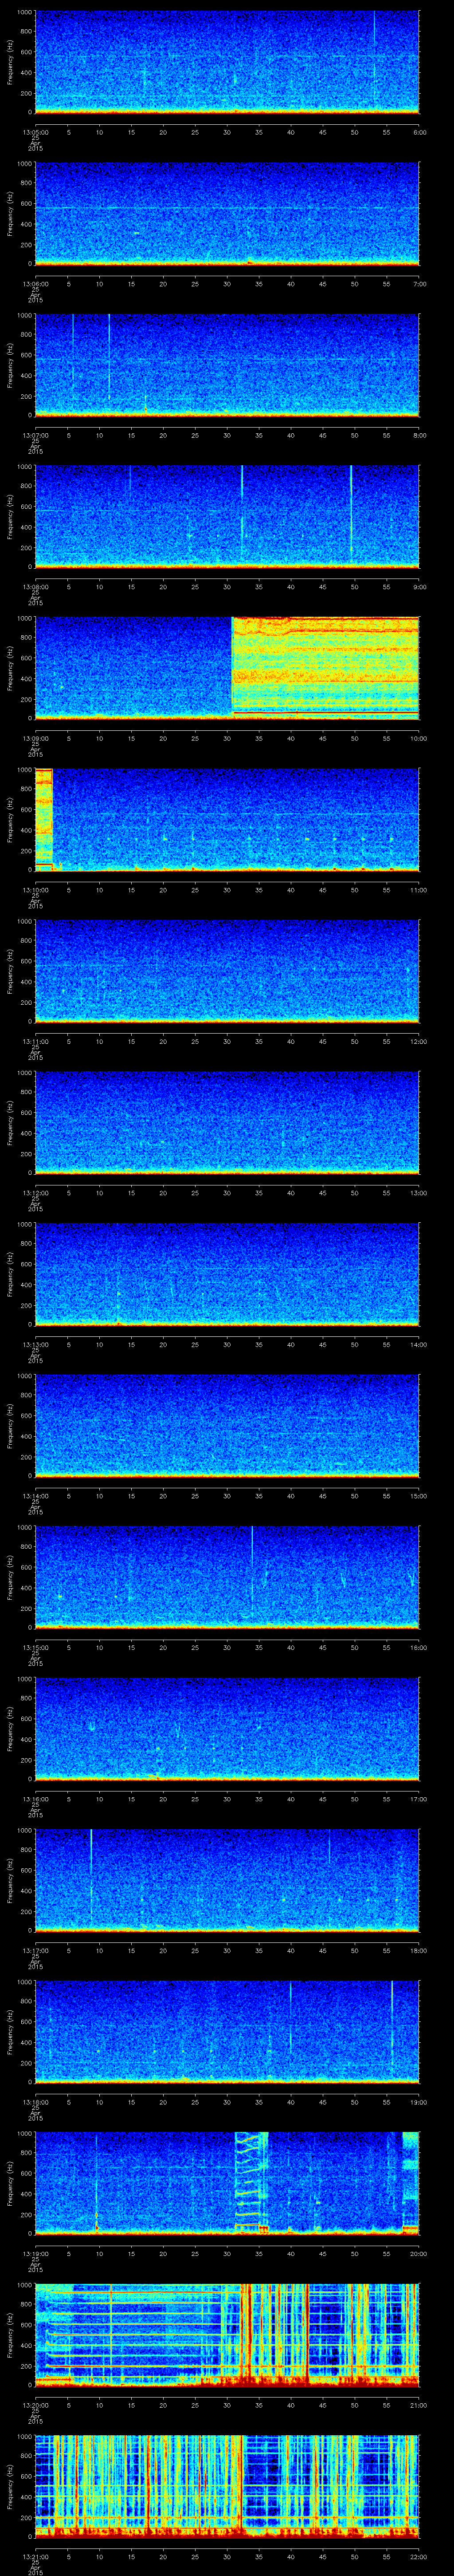Click the 13:07:00 start time label
This screenshot has width=454, height=2576.
coord(35,435)
